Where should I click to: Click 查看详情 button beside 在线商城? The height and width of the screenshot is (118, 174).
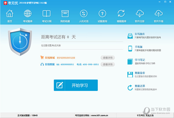108,58
